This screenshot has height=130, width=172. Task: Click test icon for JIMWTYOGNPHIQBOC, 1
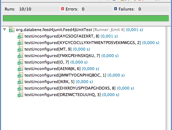tap(20, 75)
